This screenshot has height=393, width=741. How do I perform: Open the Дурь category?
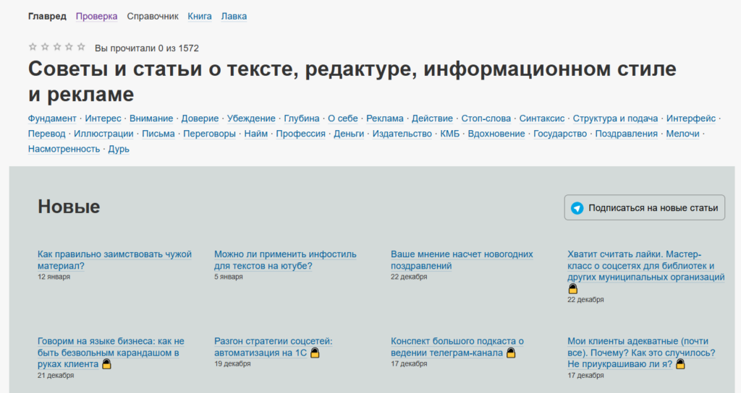click(x=119, y=149)
